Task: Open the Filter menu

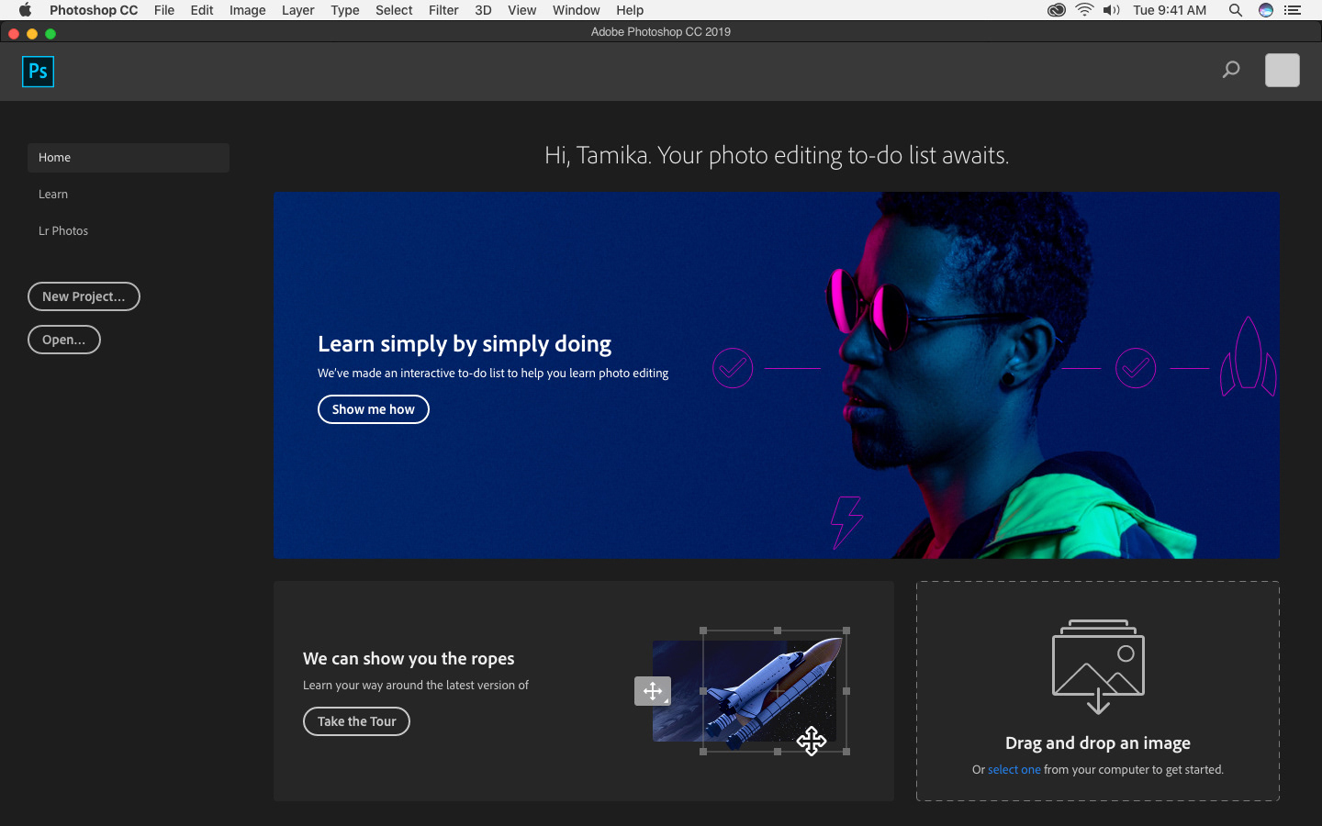Action: click(443, 10)
